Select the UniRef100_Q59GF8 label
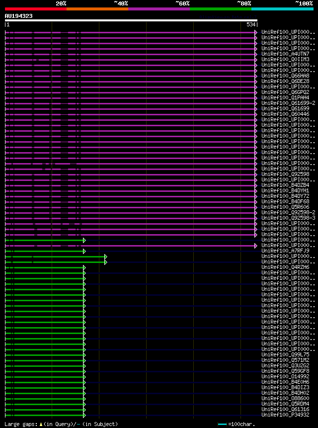 coord(285,371)
